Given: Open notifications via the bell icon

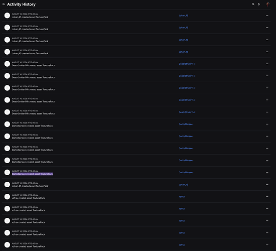Looking at the screenshot, I should (x=259, y=4).
